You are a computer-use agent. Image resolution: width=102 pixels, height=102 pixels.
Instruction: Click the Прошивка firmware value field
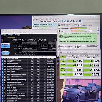coord(29,42)
